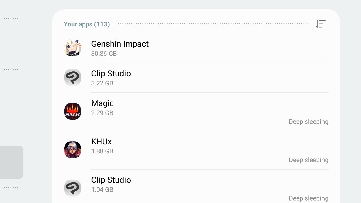The height and width of the screenshot is (203, 361).
Task: Tap the 1.04 GB Clip Studio icon
Action: (73, 188)
